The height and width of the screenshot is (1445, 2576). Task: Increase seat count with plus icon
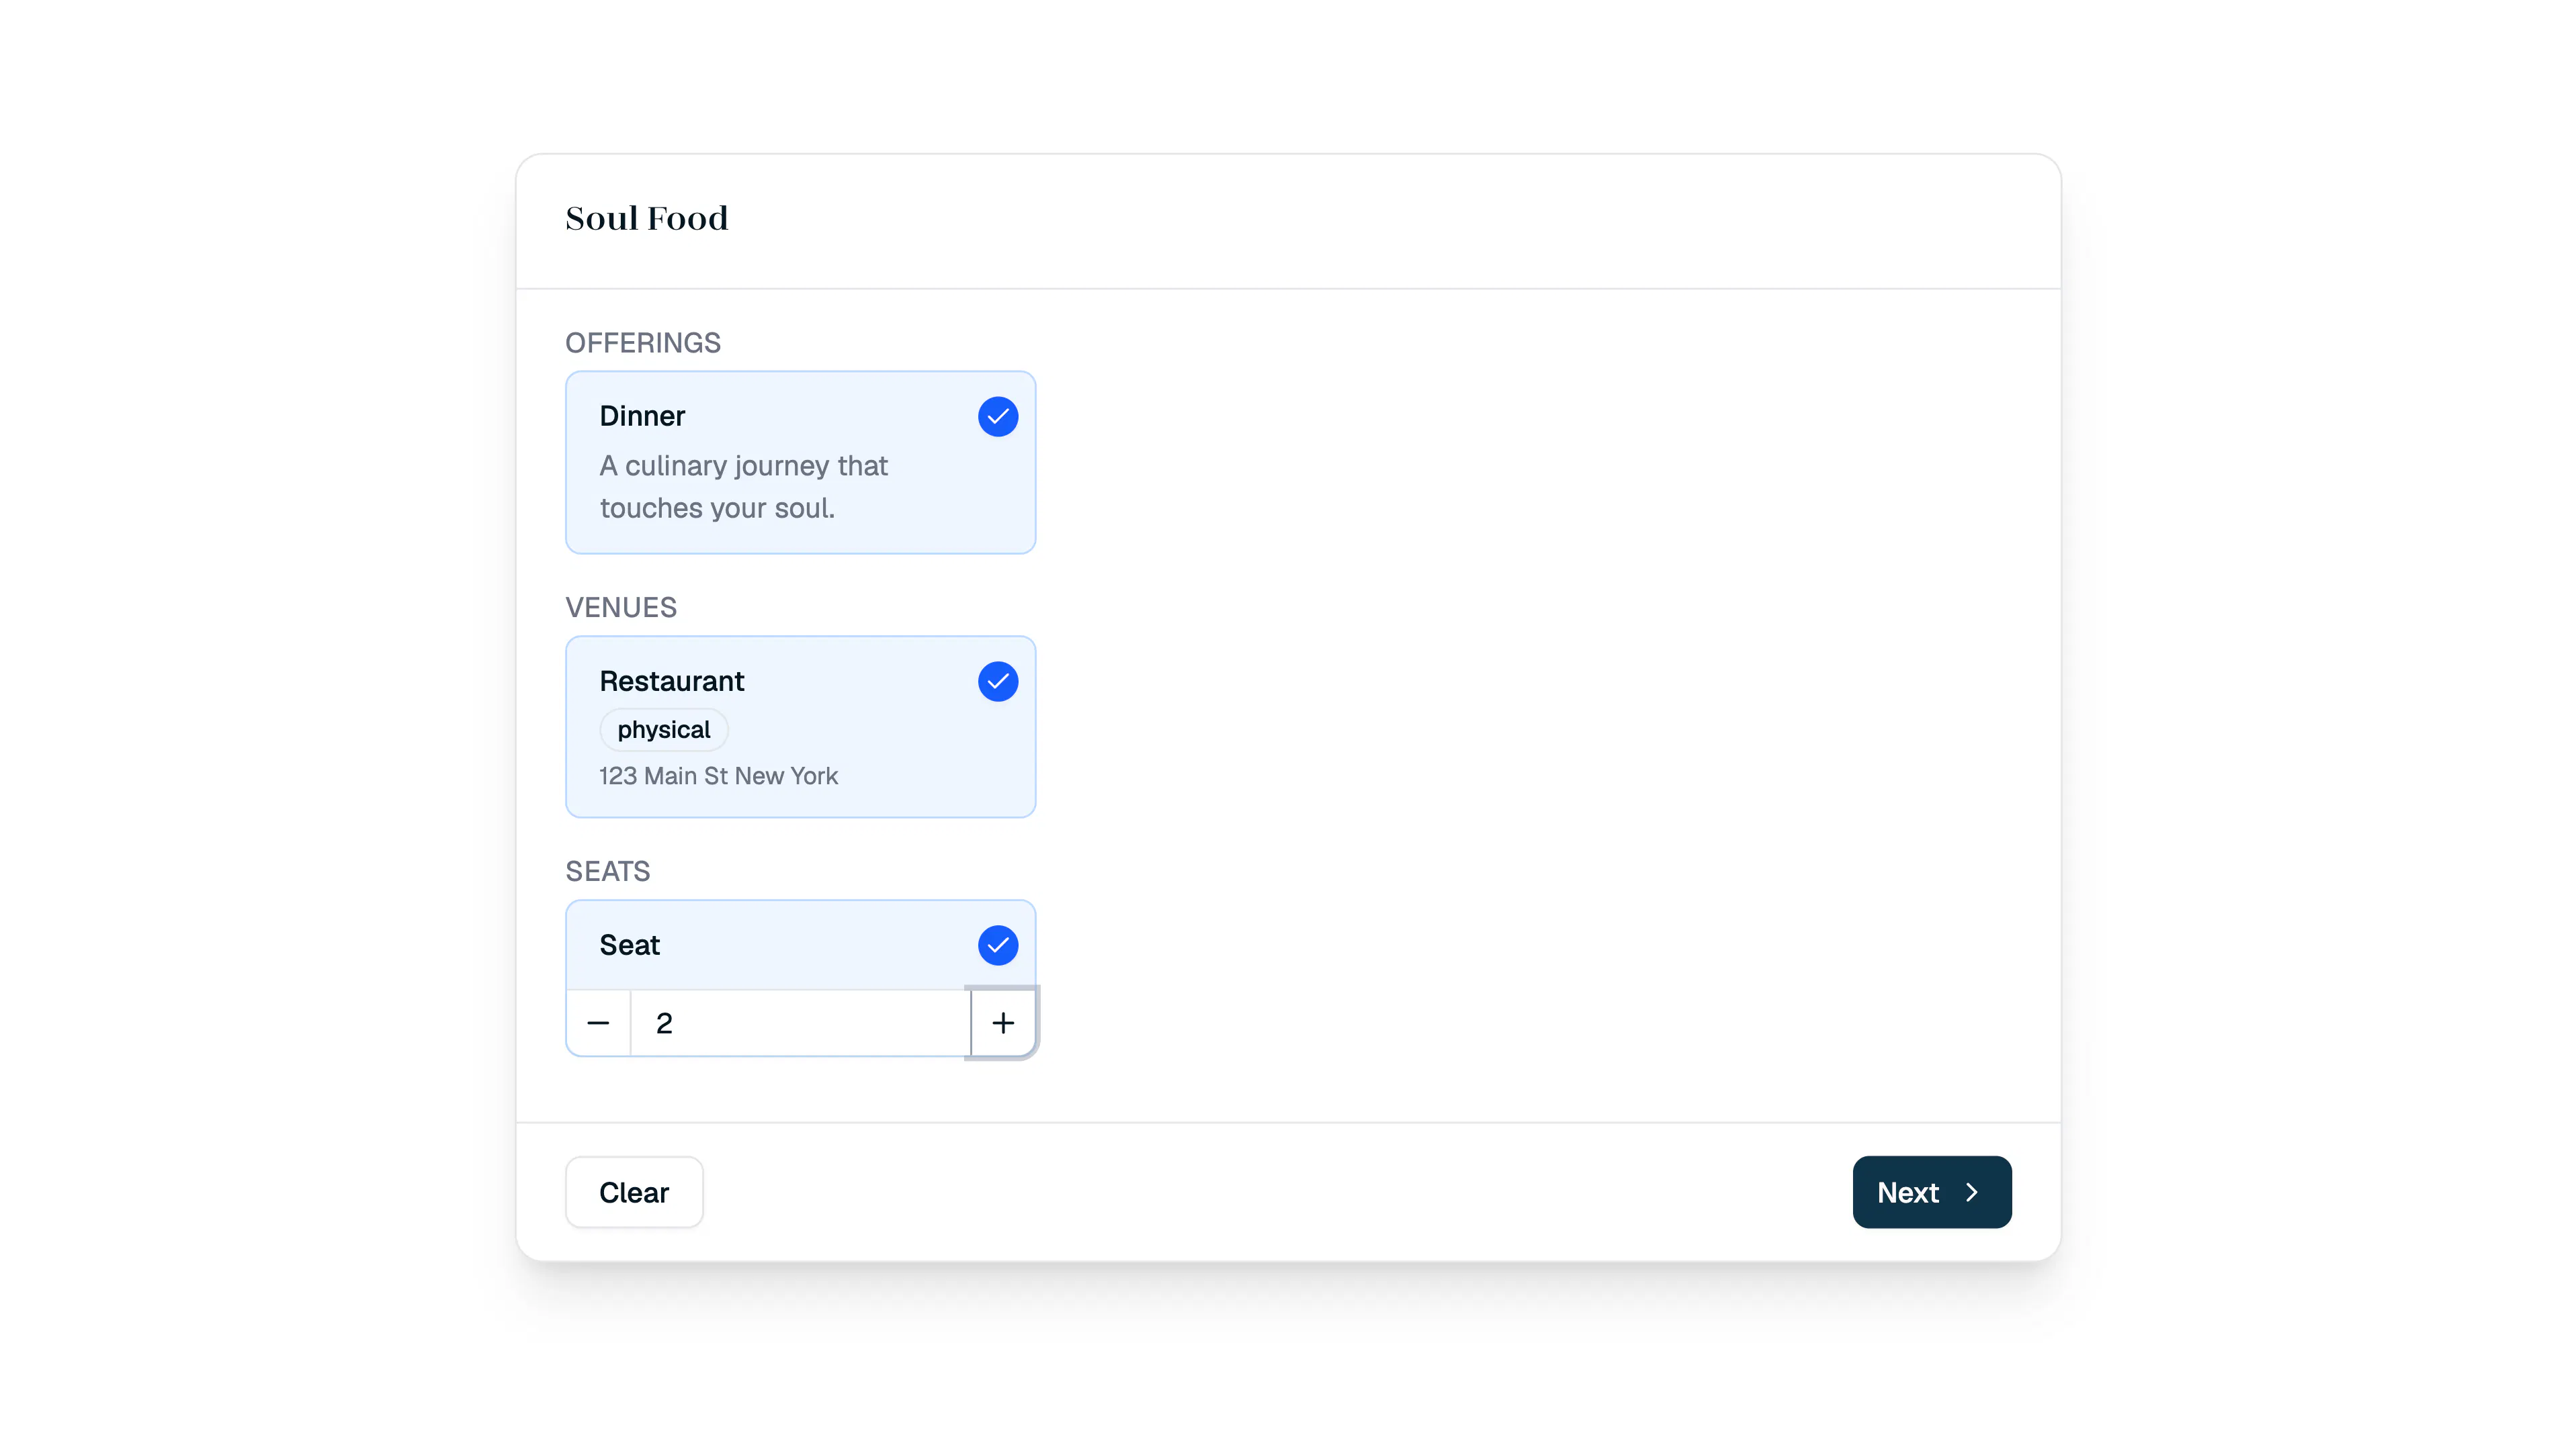1002,1022
